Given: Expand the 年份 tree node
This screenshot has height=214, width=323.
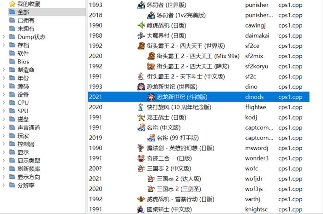Looking at the screenshot, I should pos(4,78).
